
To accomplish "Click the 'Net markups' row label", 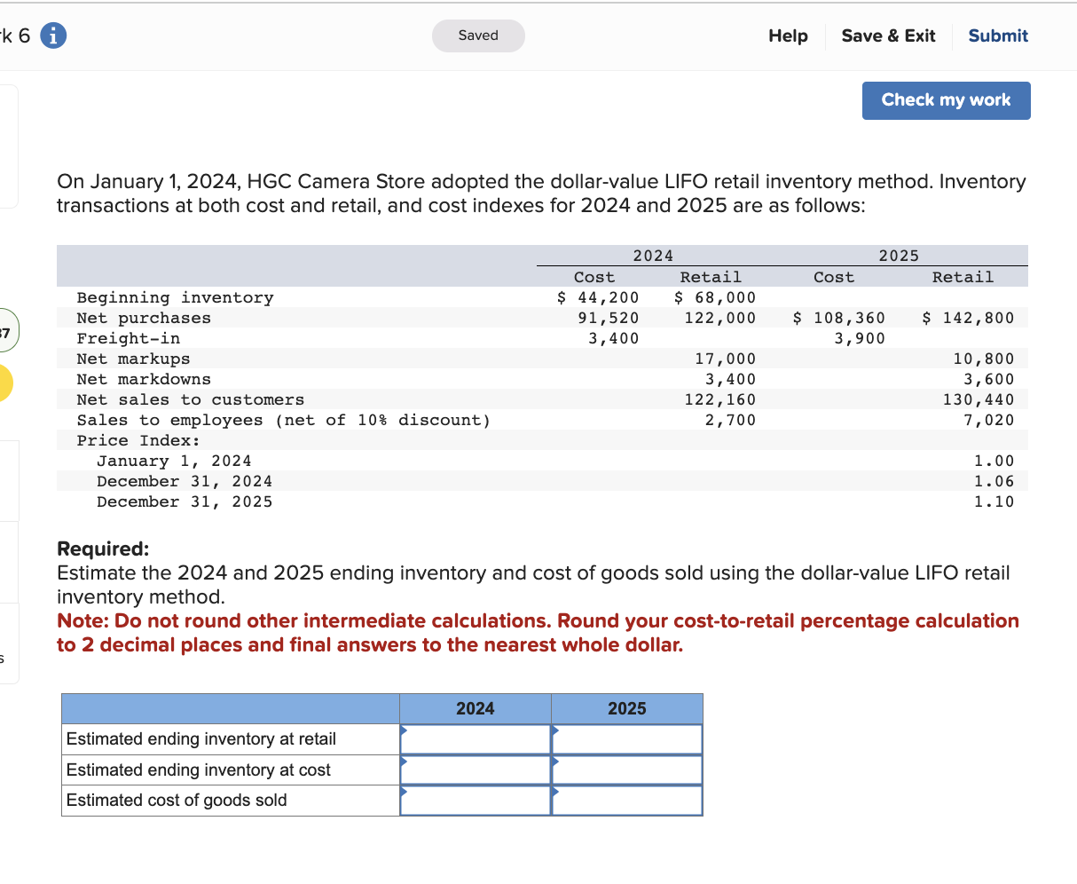I will 133,359.
